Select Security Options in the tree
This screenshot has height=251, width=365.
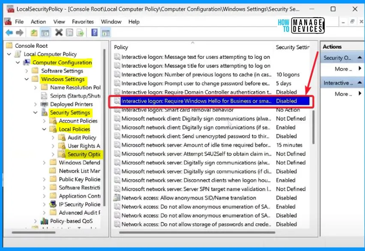pyautogui.click(x=84, y=154)
